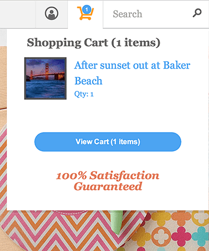This screenshot has height=251, width=209.
Task: Click the word 'Guaranteed' in orange text
Action: 108,186
